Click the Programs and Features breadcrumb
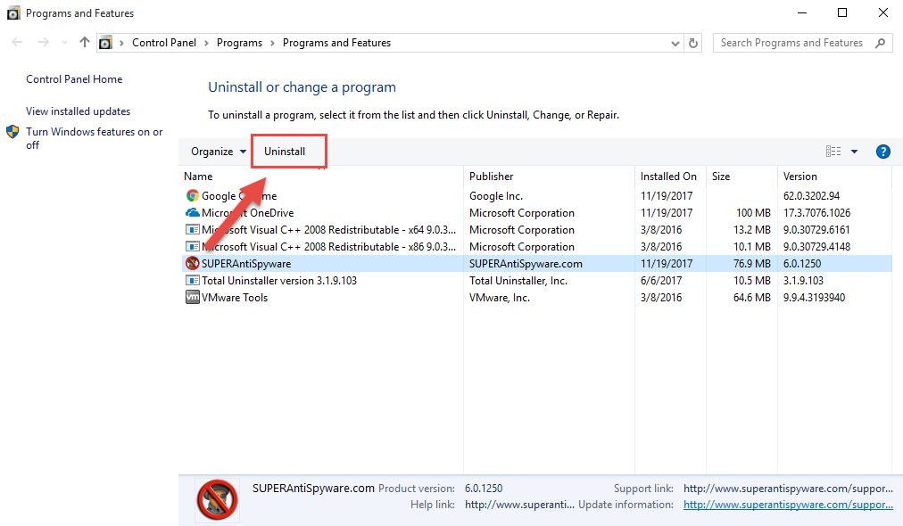This screenshot has height=526, width=903. 337,43
